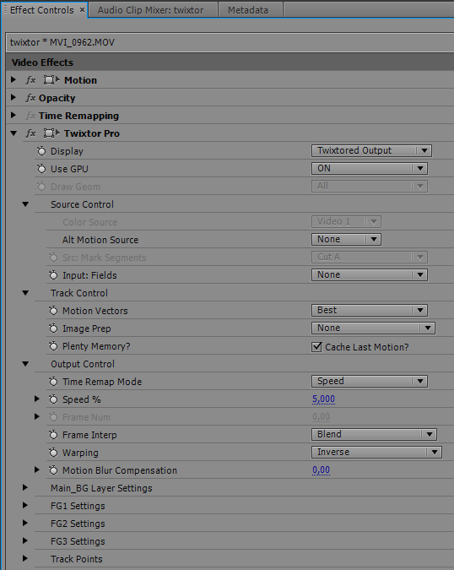Collapse the Track Control group

click(25, 293)
